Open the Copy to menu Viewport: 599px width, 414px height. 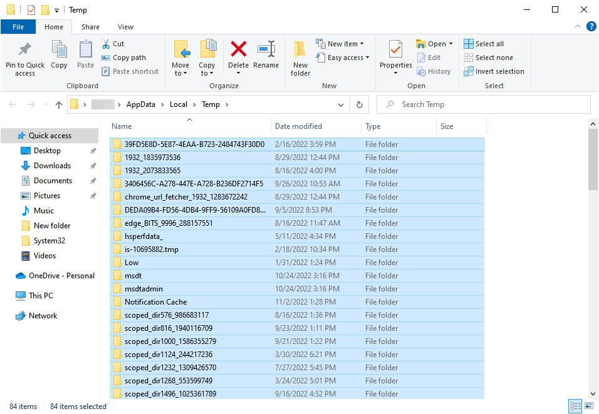point(207,58)
